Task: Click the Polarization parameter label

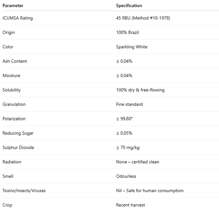Action: pos(14,119)
